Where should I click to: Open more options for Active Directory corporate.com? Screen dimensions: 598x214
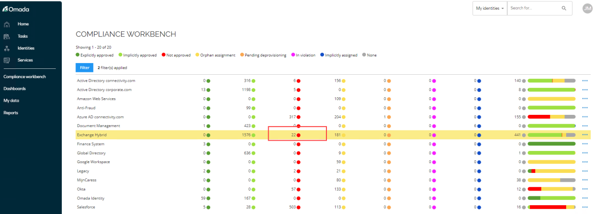pos(585,90)
